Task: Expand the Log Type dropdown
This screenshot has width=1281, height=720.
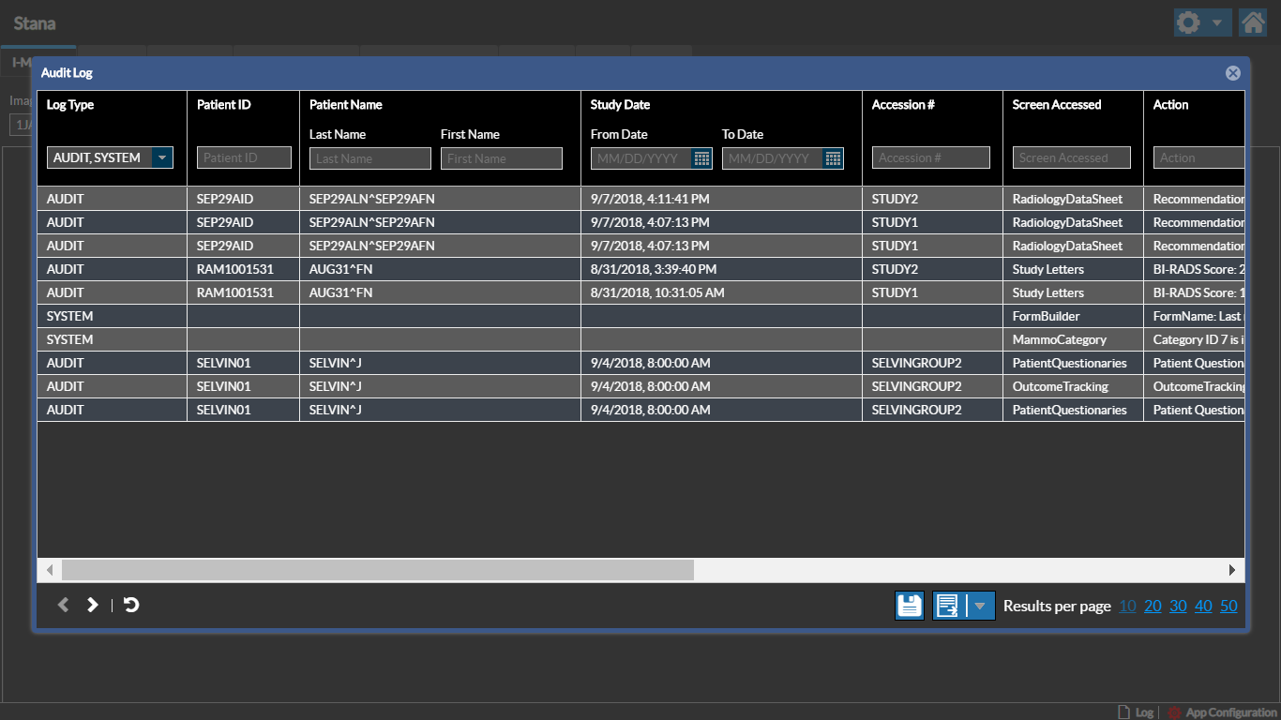Action: point(162,157)
